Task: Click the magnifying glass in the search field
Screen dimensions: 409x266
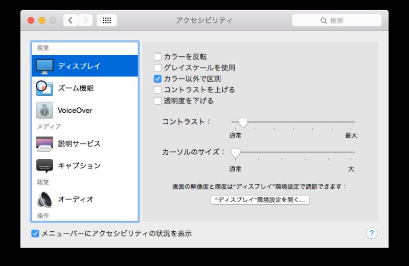Action: [x=324, y=20]
